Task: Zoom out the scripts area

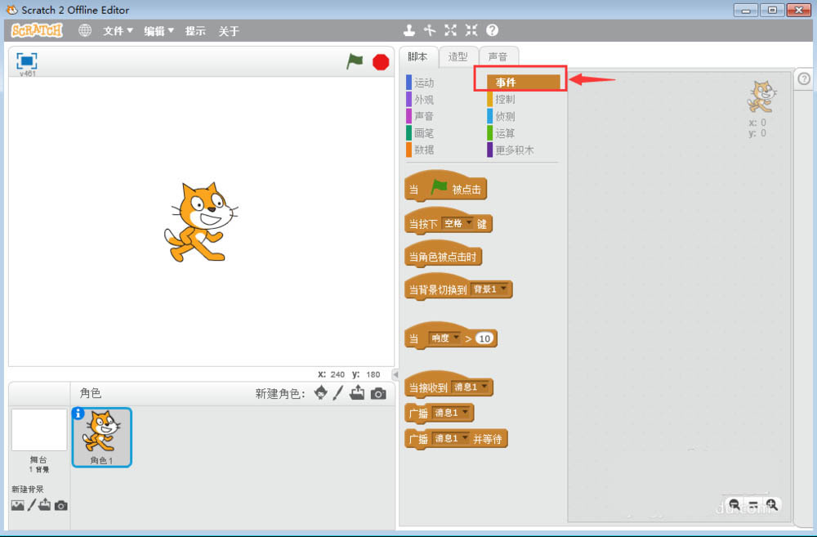Action: (734, 504)
